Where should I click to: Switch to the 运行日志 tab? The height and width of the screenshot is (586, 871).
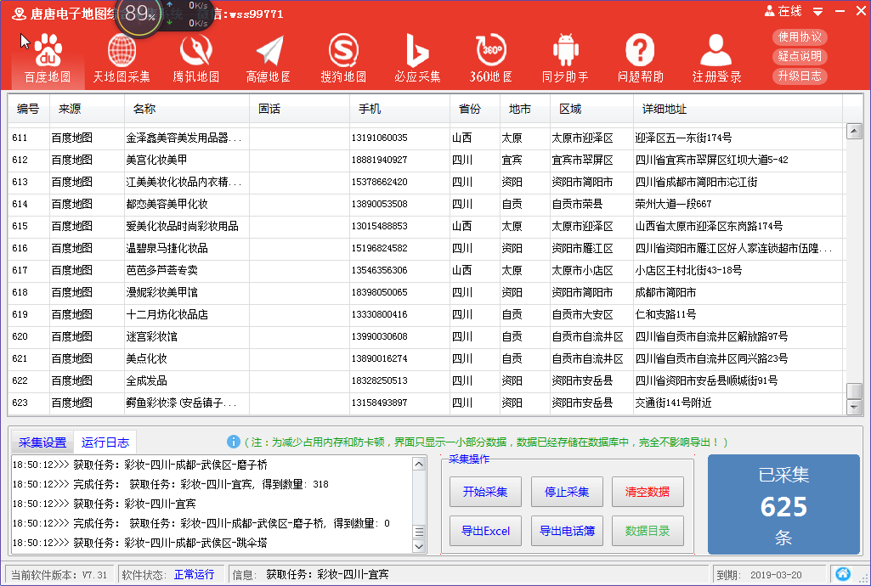click(x=105, y=442)
